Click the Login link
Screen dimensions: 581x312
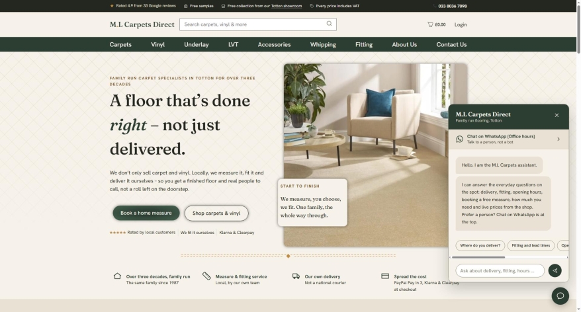tap(461, 24)
